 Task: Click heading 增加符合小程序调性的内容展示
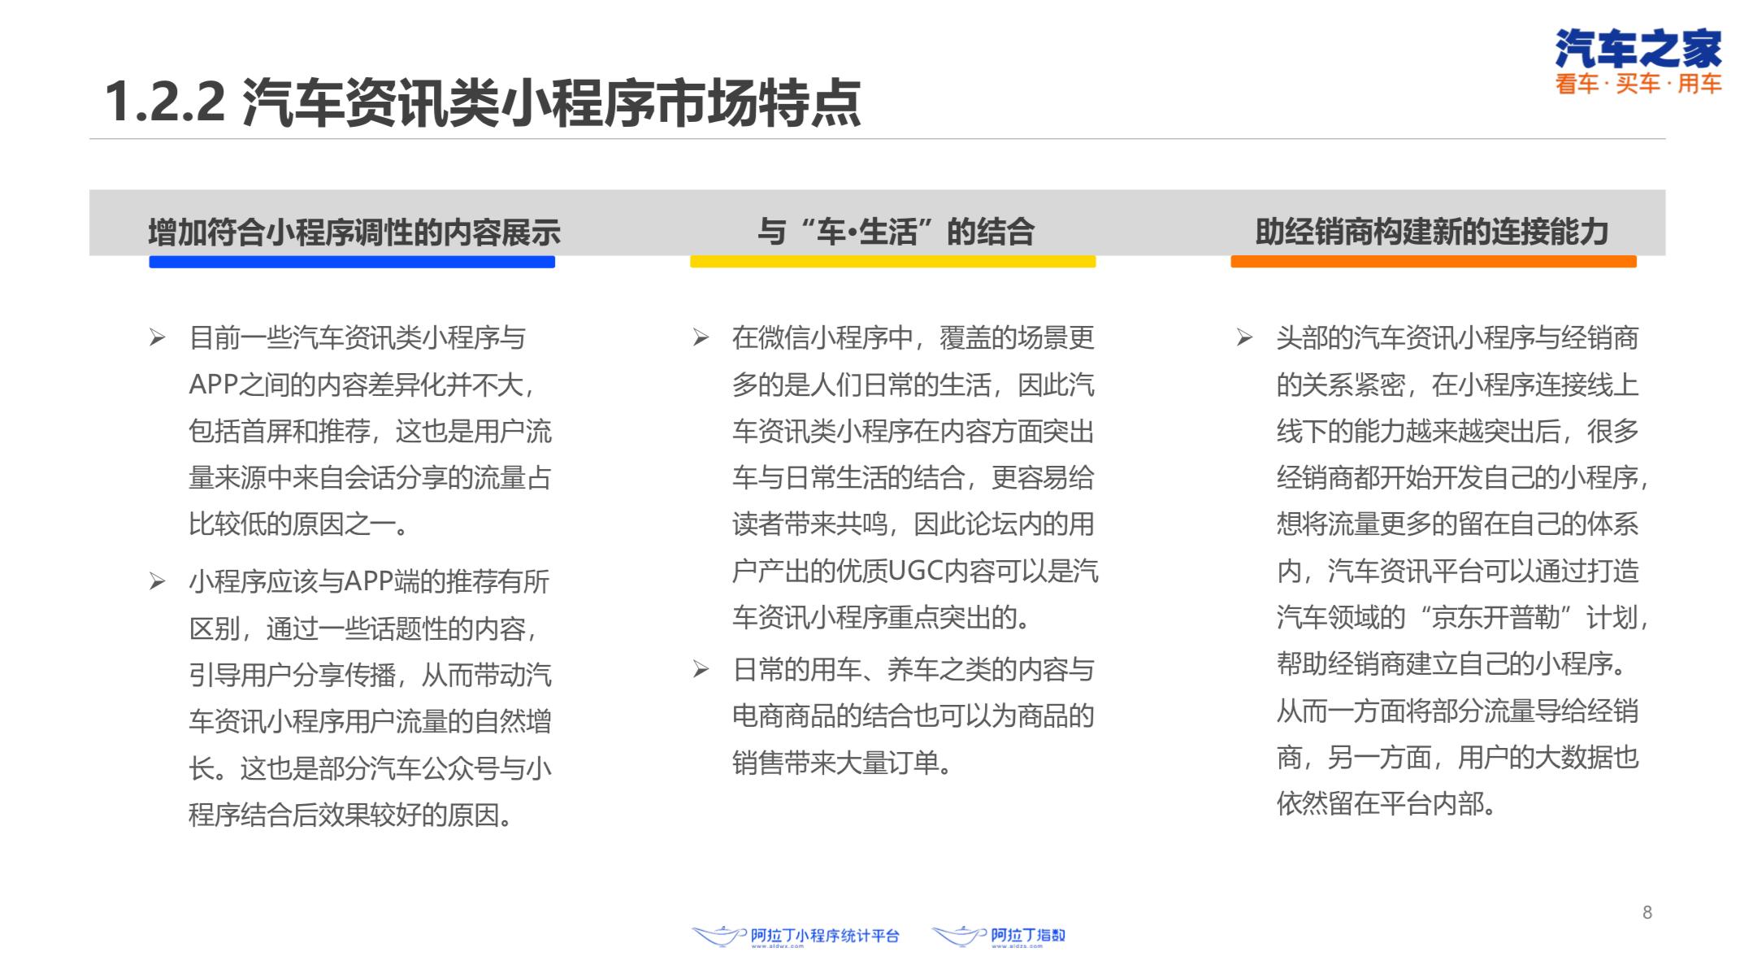pos(354,233)
